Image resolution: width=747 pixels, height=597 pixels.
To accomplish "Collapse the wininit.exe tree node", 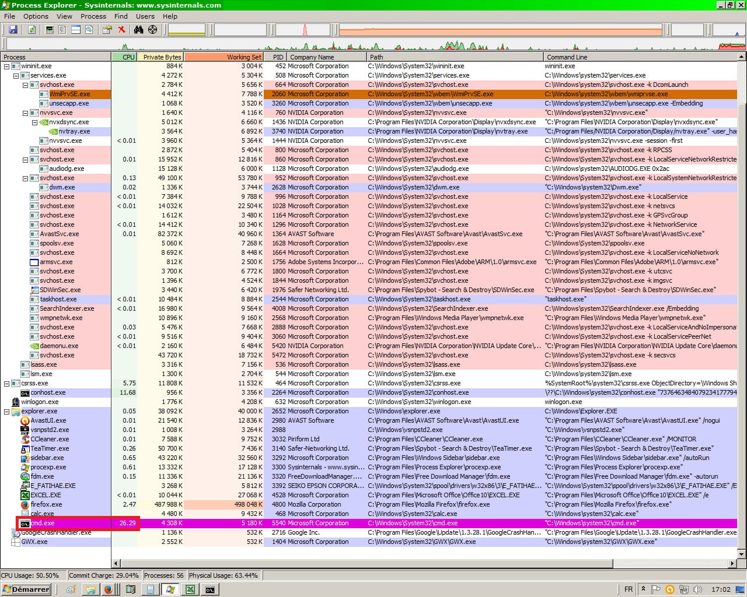I will pos(7,66).
